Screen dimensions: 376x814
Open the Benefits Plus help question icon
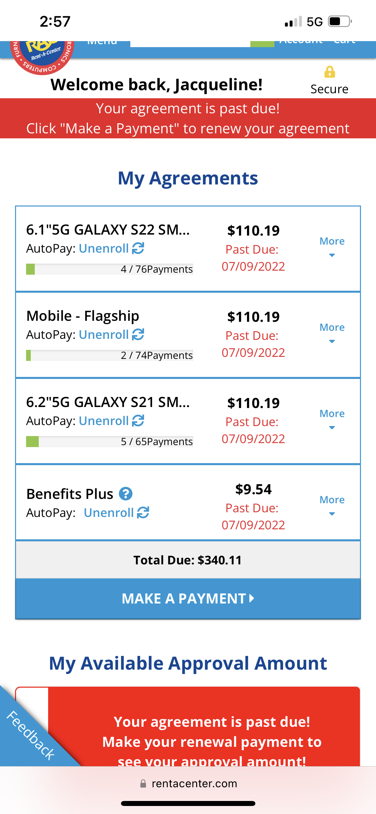[126, 494]
